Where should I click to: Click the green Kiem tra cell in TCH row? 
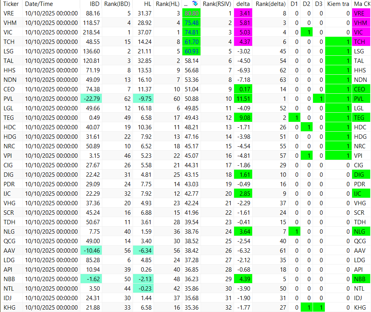coord(338,42)
